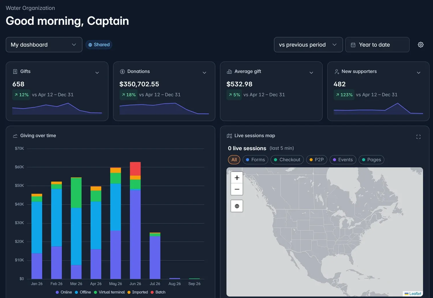Image resolution: width=433 pixels, height=298 pixels.
Task: Click the Giving over time chart icon
Action: coord(15,136)
